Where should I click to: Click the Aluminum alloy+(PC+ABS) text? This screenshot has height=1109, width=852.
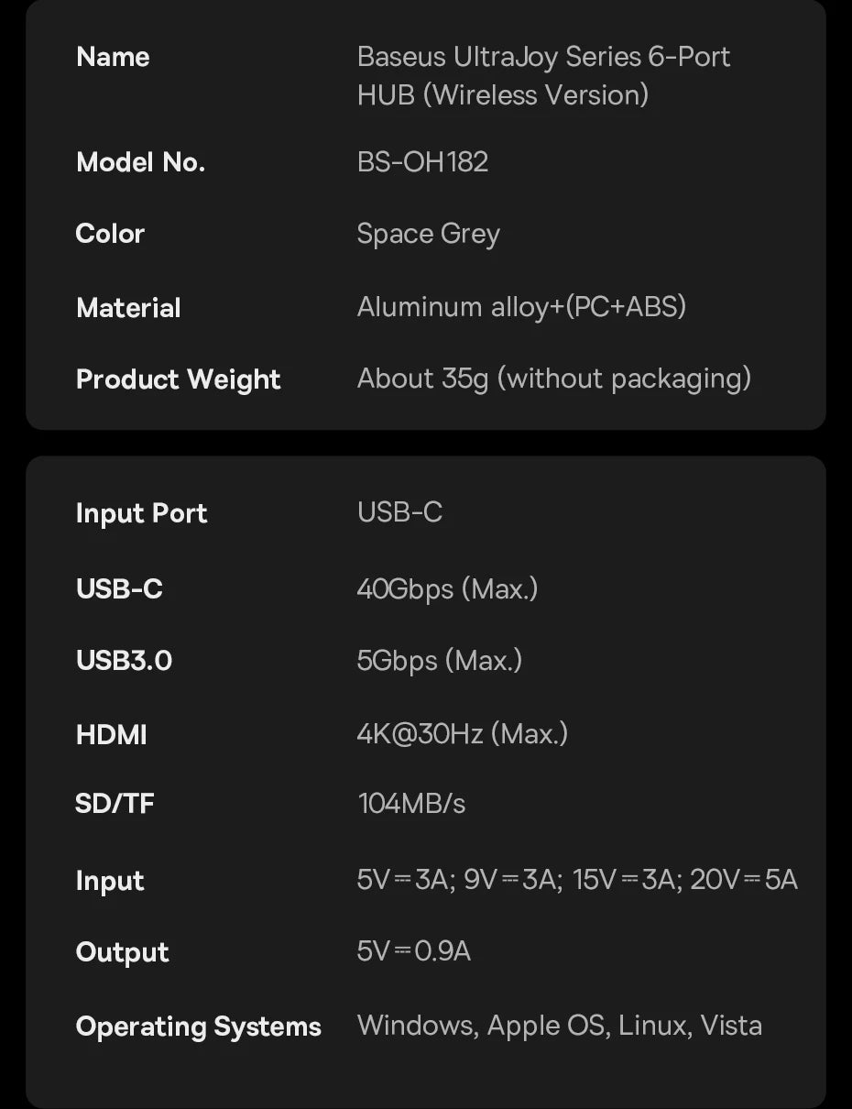coord(521,307)
